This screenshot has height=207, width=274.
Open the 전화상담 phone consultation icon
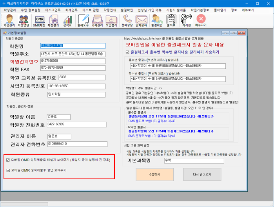tap(127, 21)
